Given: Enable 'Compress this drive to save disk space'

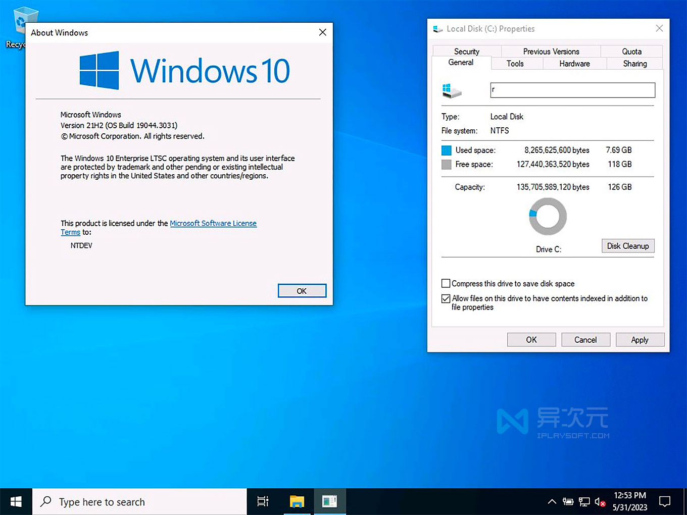Looking at the screenshot, I should [x=446, y=283].
